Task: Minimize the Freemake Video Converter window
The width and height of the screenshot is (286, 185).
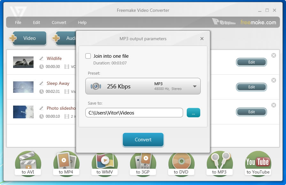Action: coord(260,11)
